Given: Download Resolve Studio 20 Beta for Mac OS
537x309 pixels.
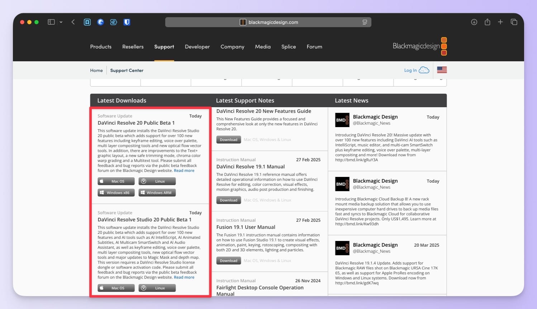Looking at the screenshot, I should [x=116, y=288].
